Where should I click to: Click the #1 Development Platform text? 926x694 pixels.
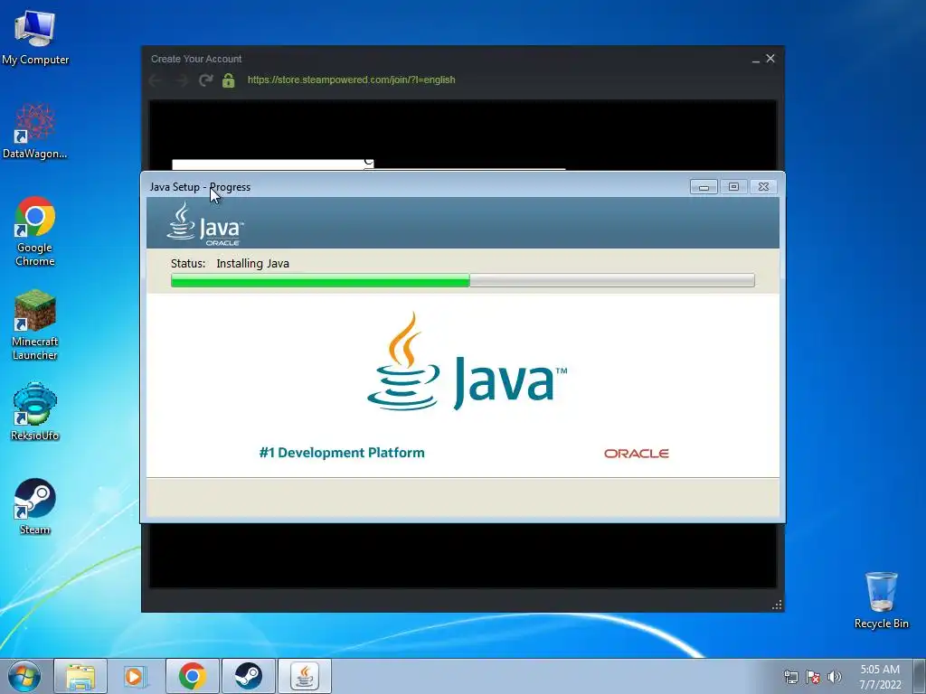pyautogui.click(x=342, y=453)
